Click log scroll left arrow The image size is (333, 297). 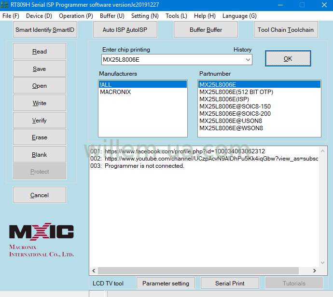94,270
